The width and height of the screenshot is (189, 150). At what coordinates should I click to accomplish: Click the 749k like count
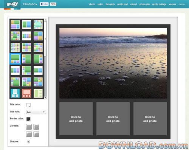[x=53, y=4]
